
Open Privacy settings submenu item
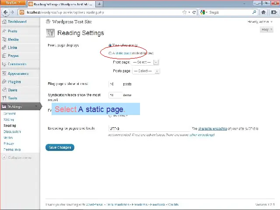9,143
